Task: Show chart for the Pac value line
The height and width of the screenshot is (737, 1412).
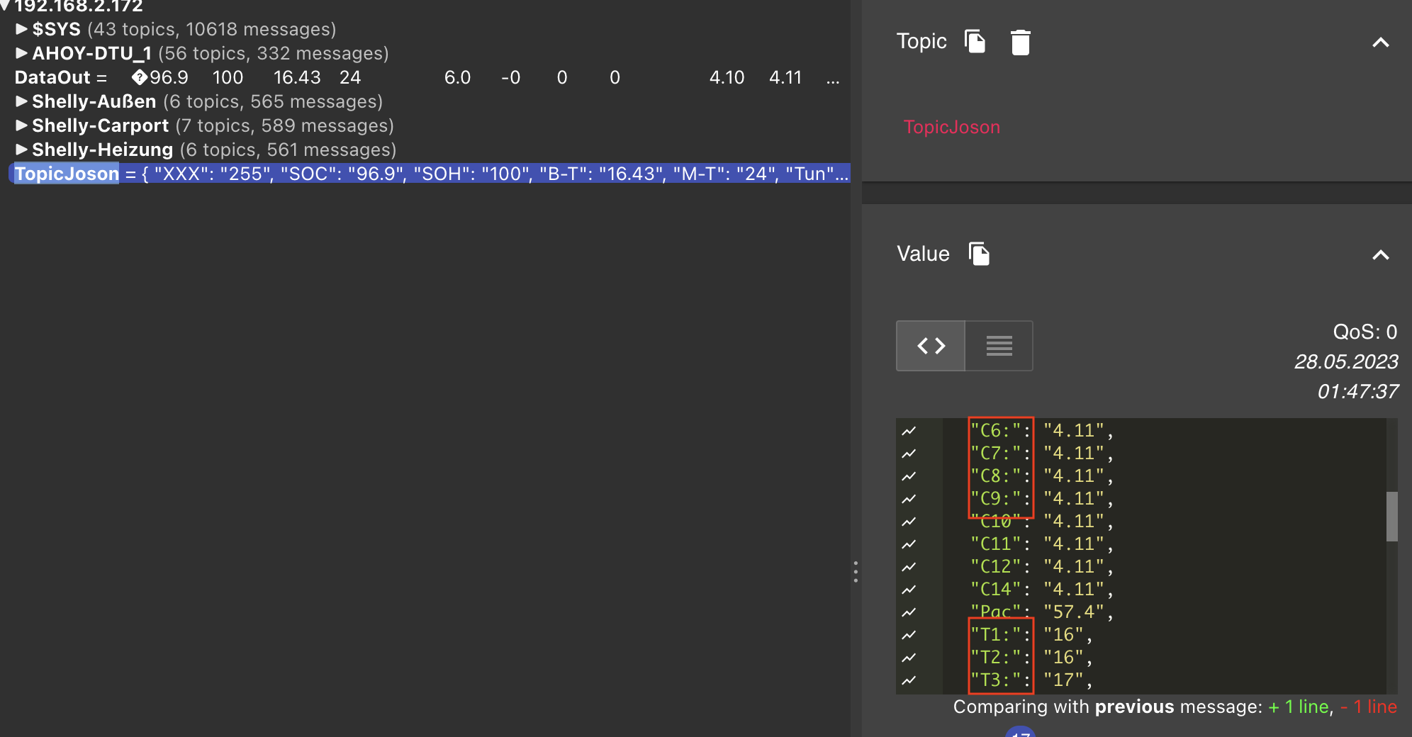Action: (909, 612)
